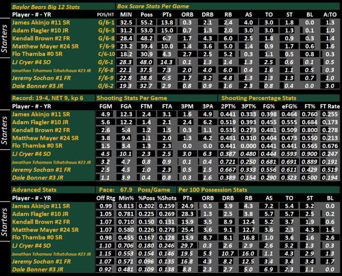Click the 'Box Score Stats Per Game' header
Image resolution: width=342 pixels, height=276 pixels.
coord(153,6)
